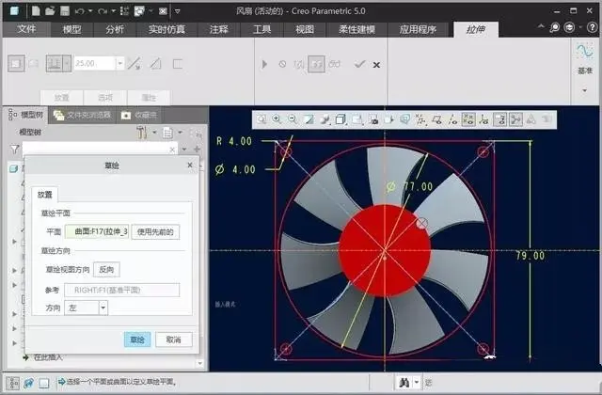Click the Refit view icon
This screenshot has height=395, width=602.
click(x=261, y=119)
